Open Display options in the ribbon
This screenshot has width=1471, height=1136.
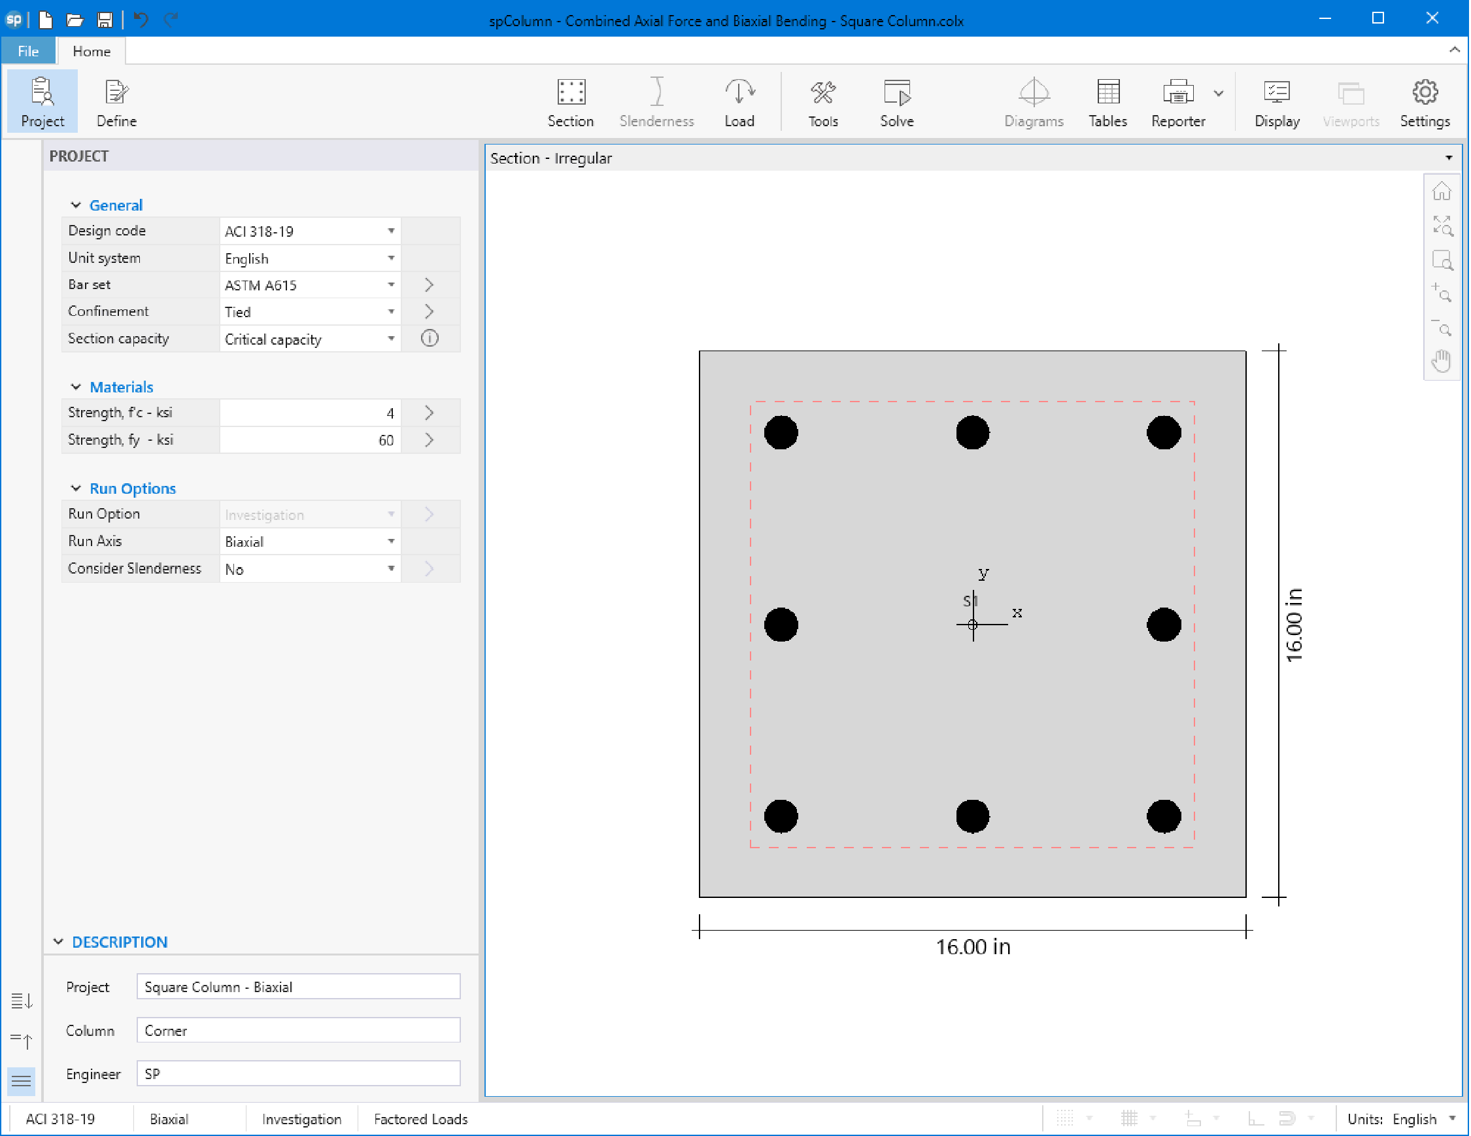point(1276,102)
